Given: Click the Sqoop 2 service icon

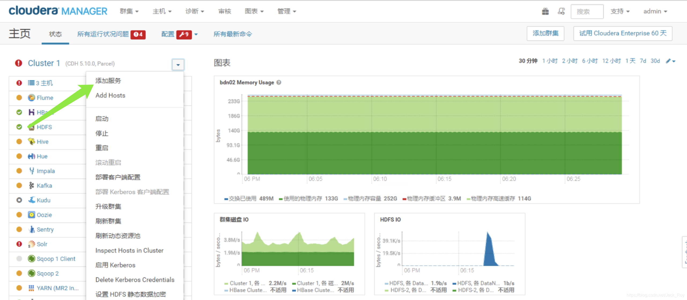Looking at the screenshot, I should pyautogui.click(x=31, y=273).
